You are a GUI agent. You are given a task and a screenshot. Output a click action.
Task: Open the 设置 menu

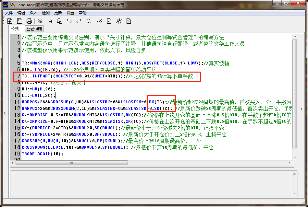tap(70, 13)
